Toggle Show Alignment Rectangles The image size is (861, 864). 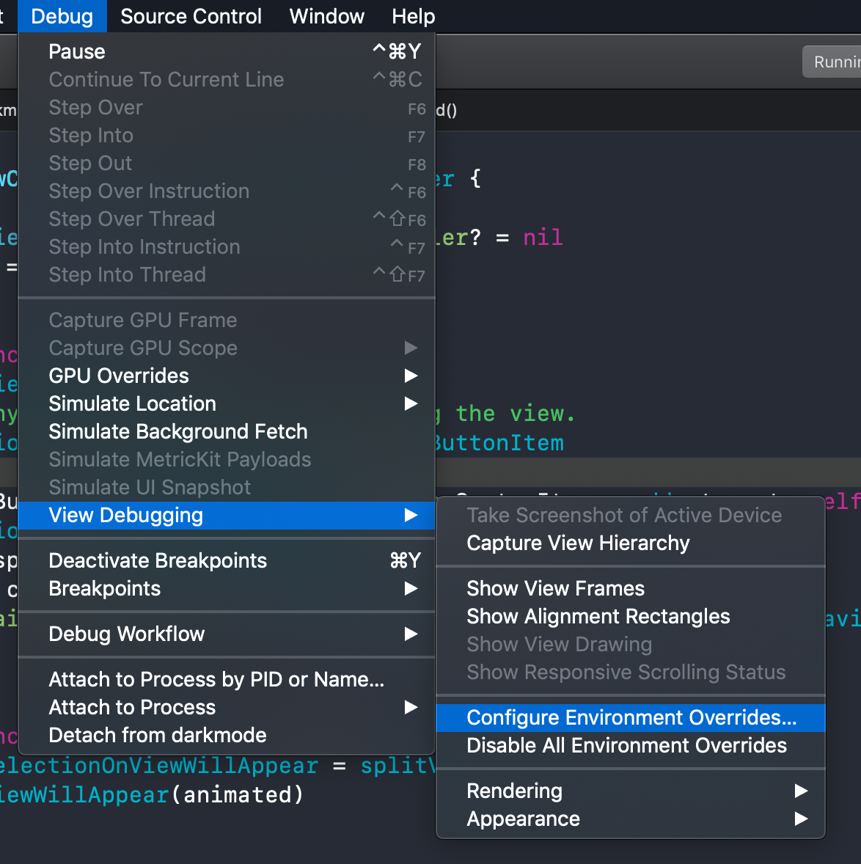pos(598,617)
